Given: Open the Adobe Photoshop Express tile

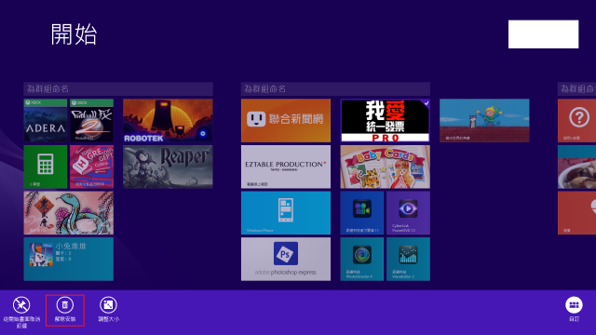Looking at the screenshot, I should click(x=286, y=259).
